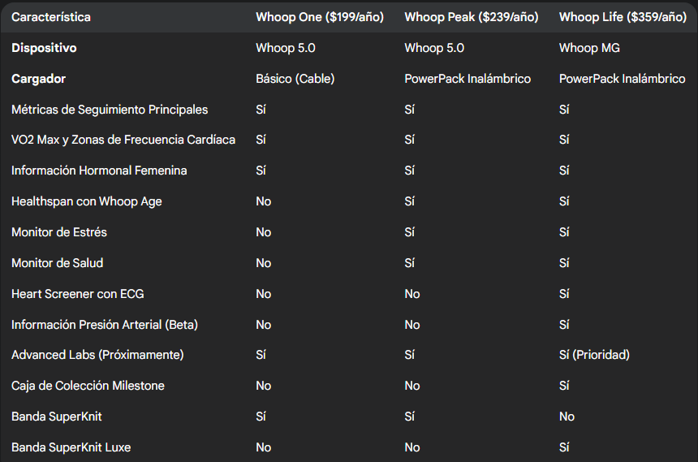Click Whoop Life 'Sí' in Healthspan row
698x462 pixels.
tap(564, 201)
